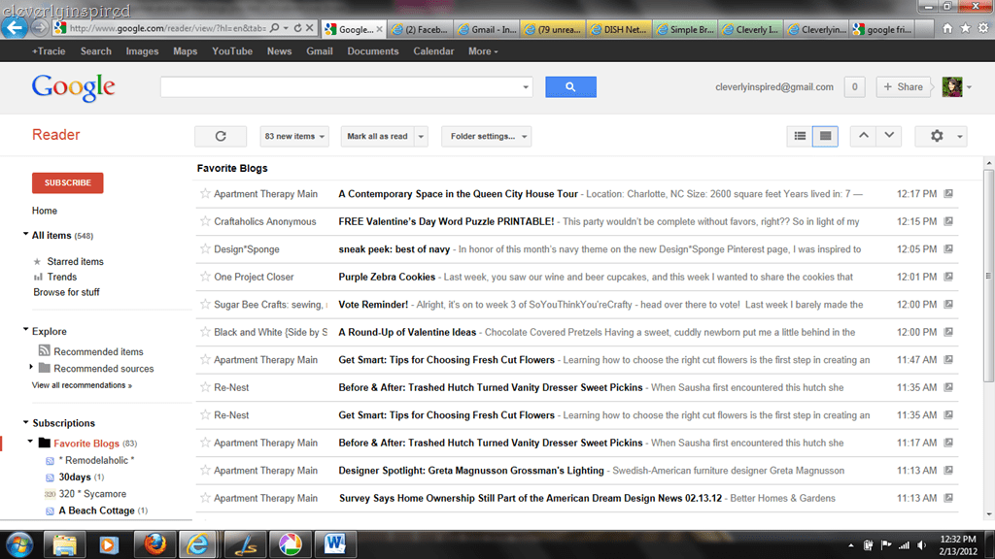Click Recommended items feed icon
The height and width of the screenshot is (559, 995).
(44, 350)
